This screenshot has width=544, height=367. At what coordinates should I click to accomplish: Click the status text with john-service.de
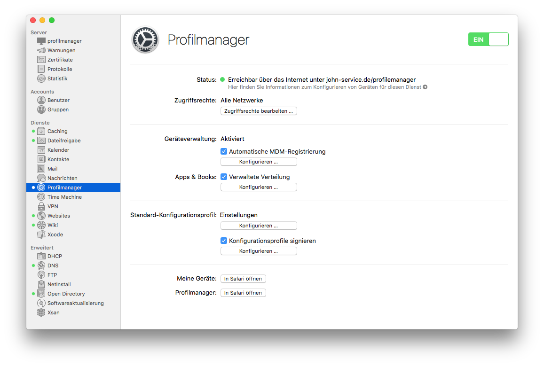click(322, 79)
